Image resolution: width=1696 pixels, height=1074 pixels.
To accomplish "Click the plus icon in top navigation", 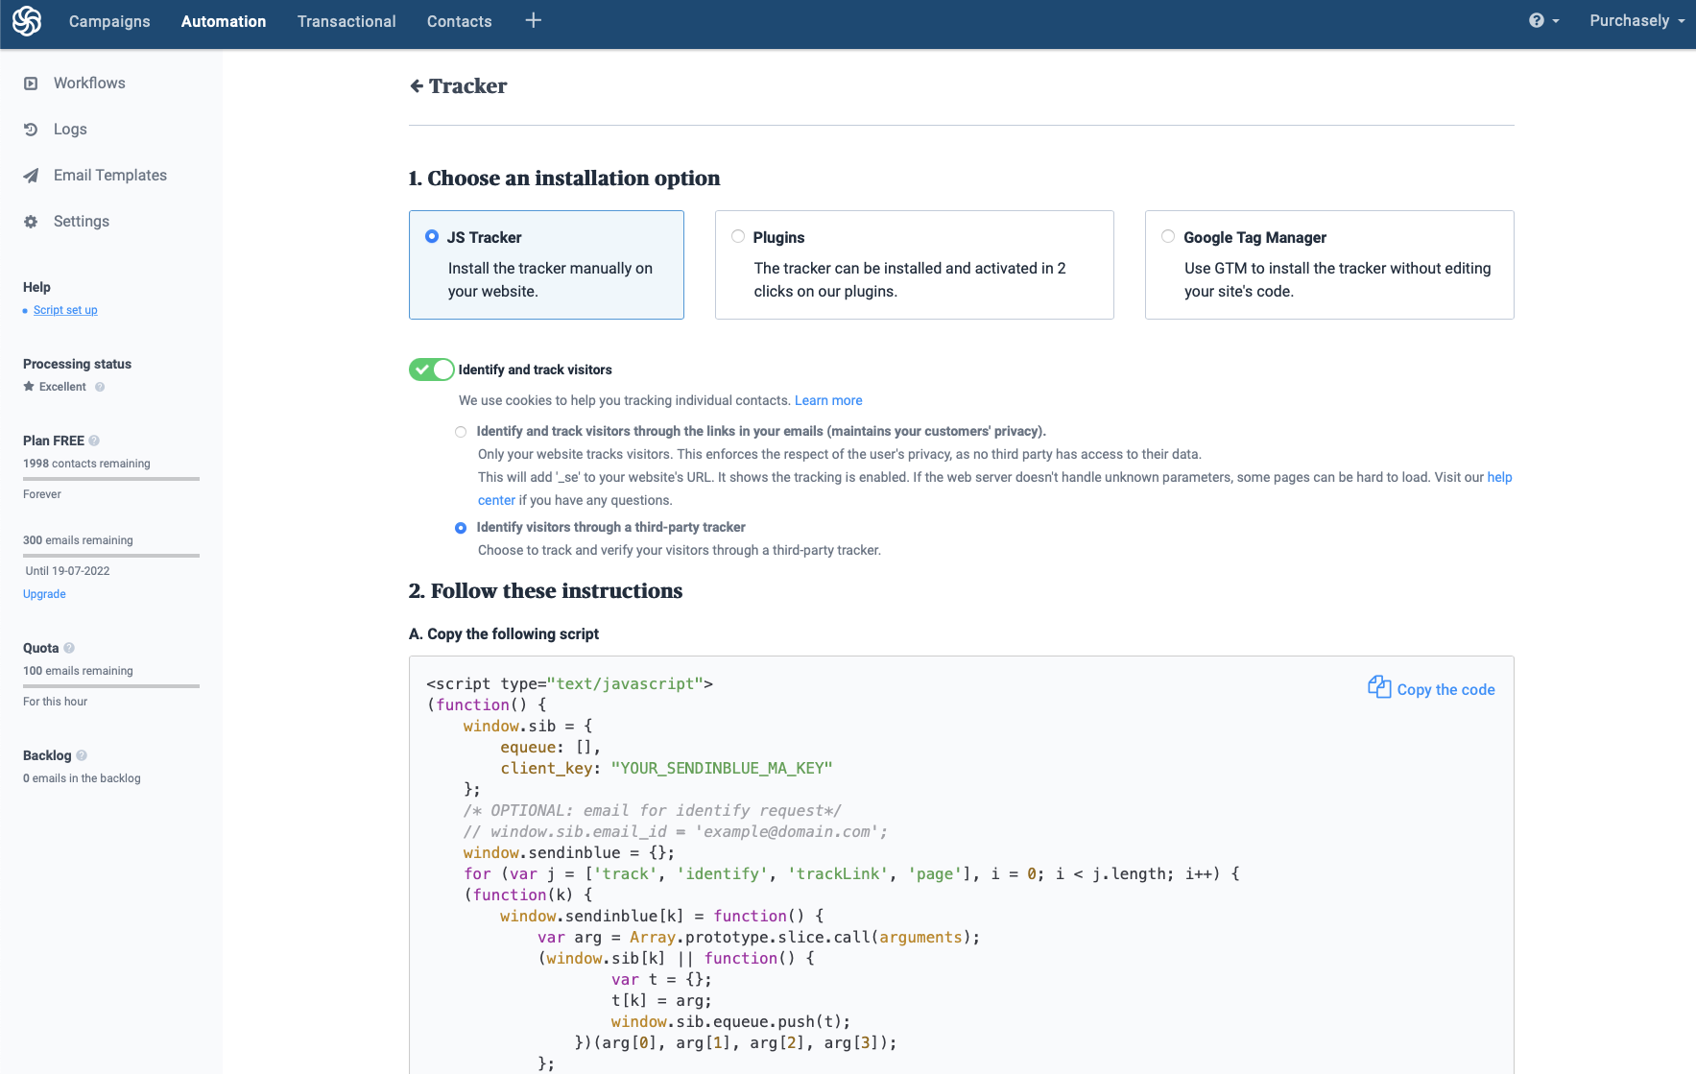I will [x=534, y=20].
